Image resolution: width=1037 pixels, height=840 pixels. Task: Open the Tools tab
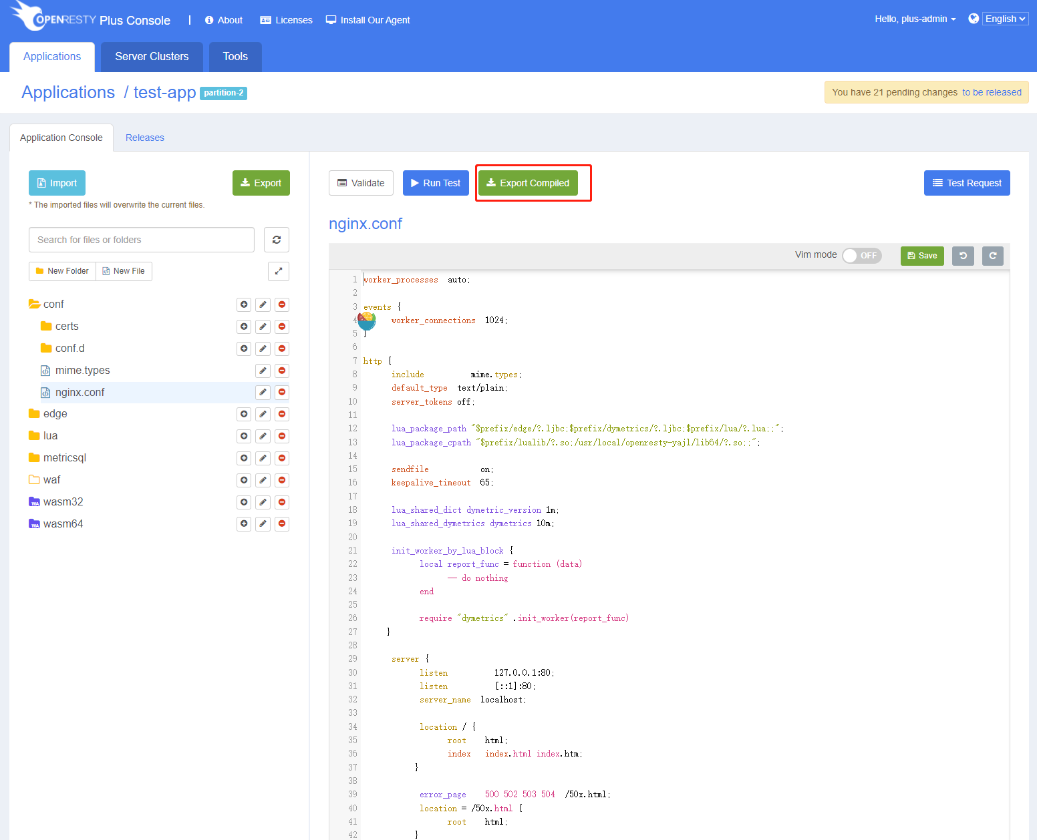click(x=235, y=57)
